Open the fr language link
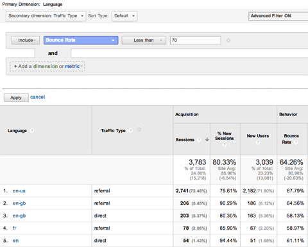Image resolution: width=308 pixels, height=247 pixels. pyautogui.click(x=14, y=228)
